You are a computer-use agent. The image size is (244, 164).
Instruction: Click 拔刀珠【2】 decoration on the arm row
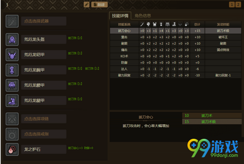click(x=75, y=68)
